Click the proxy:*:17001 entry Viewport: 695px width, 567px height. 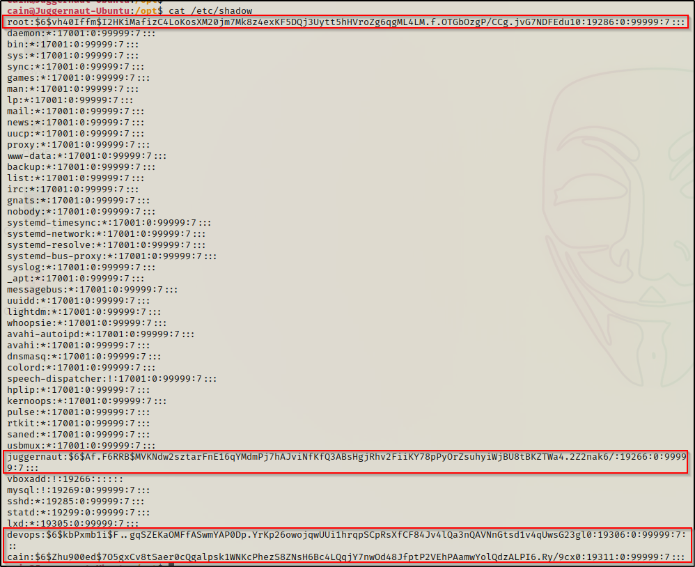[79, 144]
